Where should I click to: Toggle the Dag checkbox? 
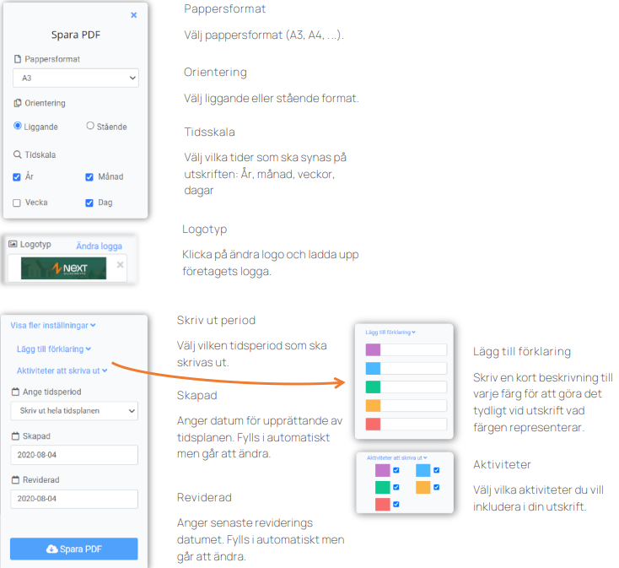click(x=89, y=203)
